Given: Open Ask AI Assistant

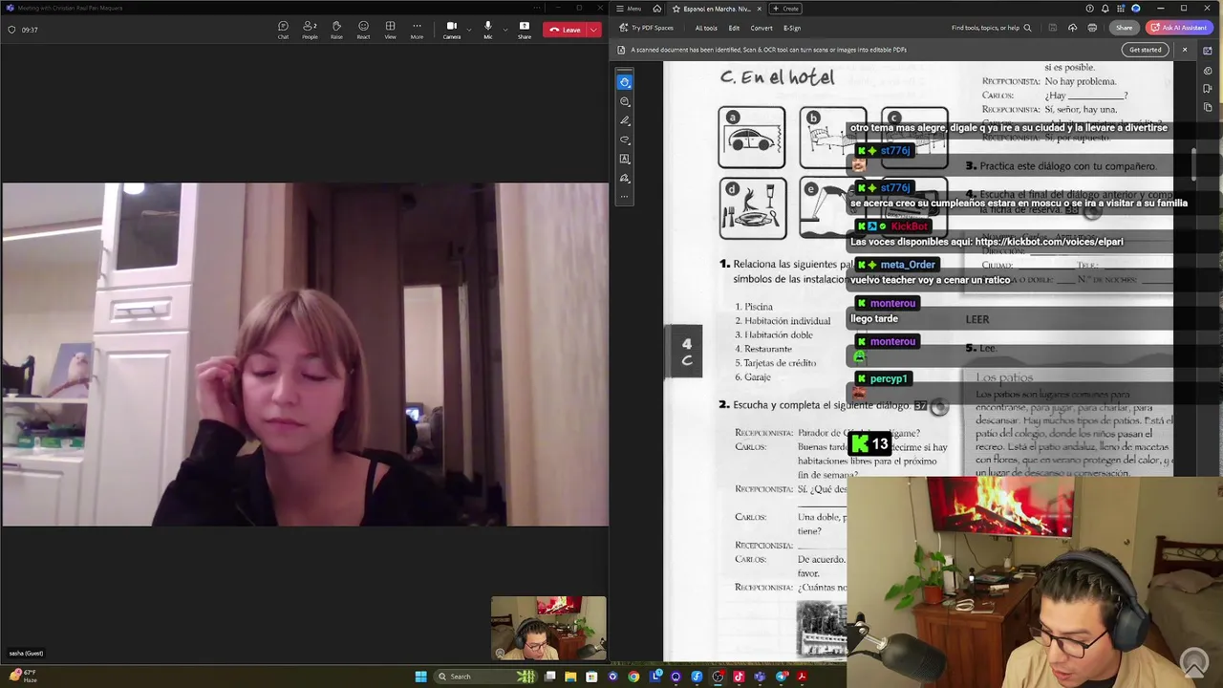Looking at the screenshot, I should tap(1179, 28).
